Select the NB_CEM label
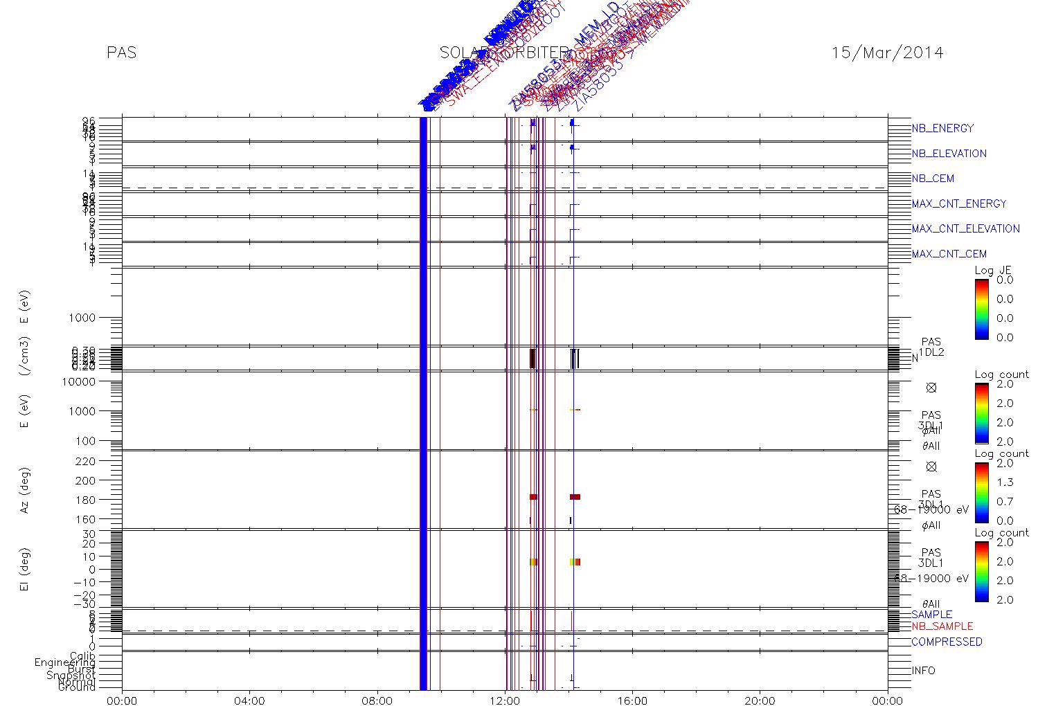1047x706 pixels. [933, 179]
